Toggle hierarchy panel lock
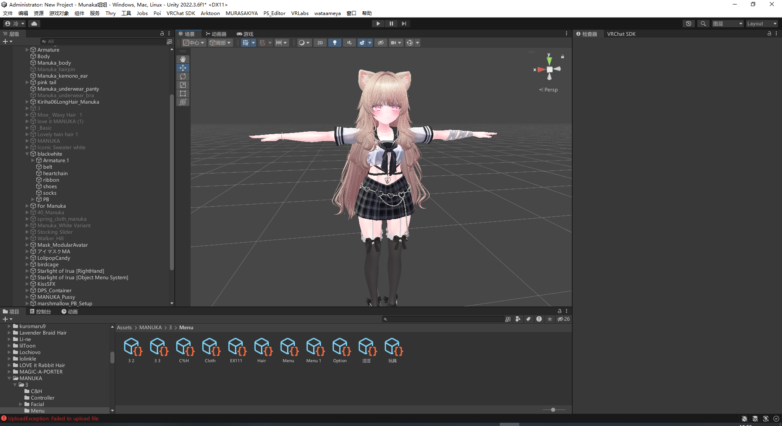The height and width of the screenshot is (426, 782). pyautogui.click(x=162, y=34)
